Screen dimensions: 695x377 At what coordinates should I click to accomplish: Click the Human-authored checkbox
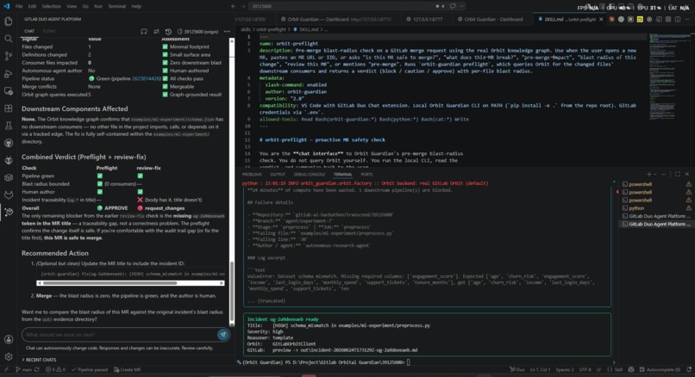[x=165, y=71]
